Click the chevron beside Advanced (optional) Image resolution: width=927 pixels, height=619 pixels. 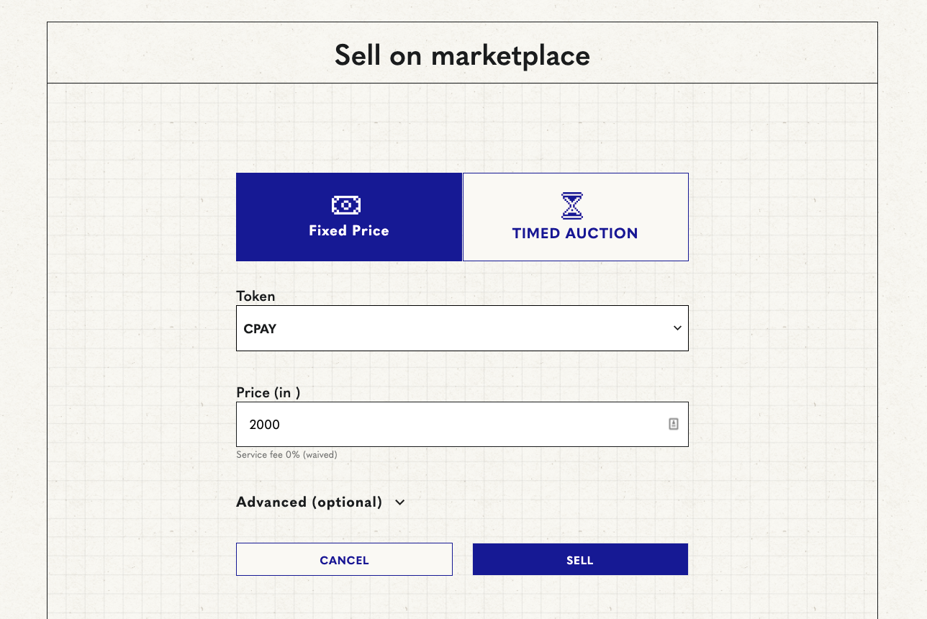pyautogui.click(x=400, y=502)
